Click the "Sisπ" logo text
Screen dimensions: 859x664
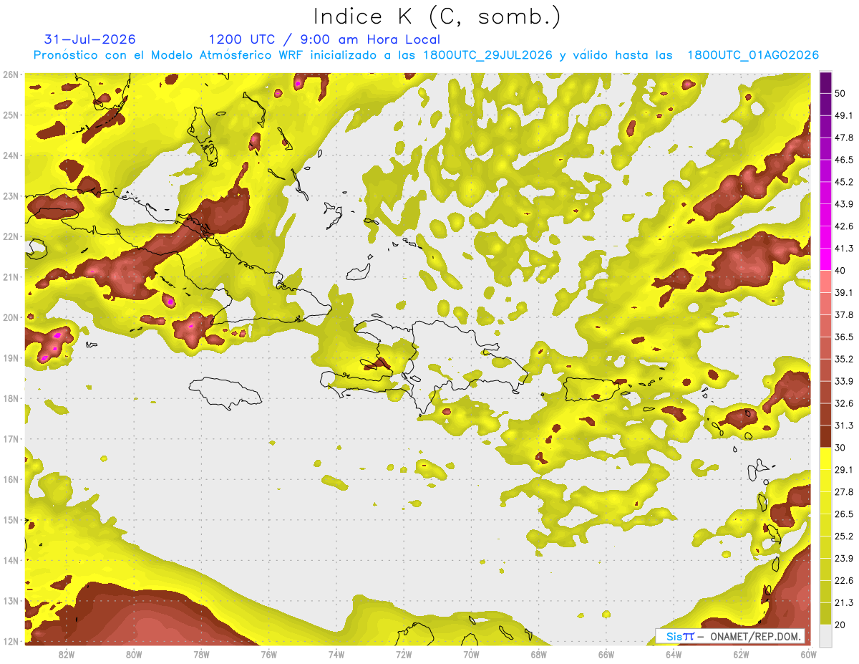(x=679, y=636)
